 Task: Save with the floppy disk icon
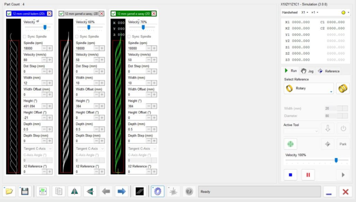pos(25,191)
